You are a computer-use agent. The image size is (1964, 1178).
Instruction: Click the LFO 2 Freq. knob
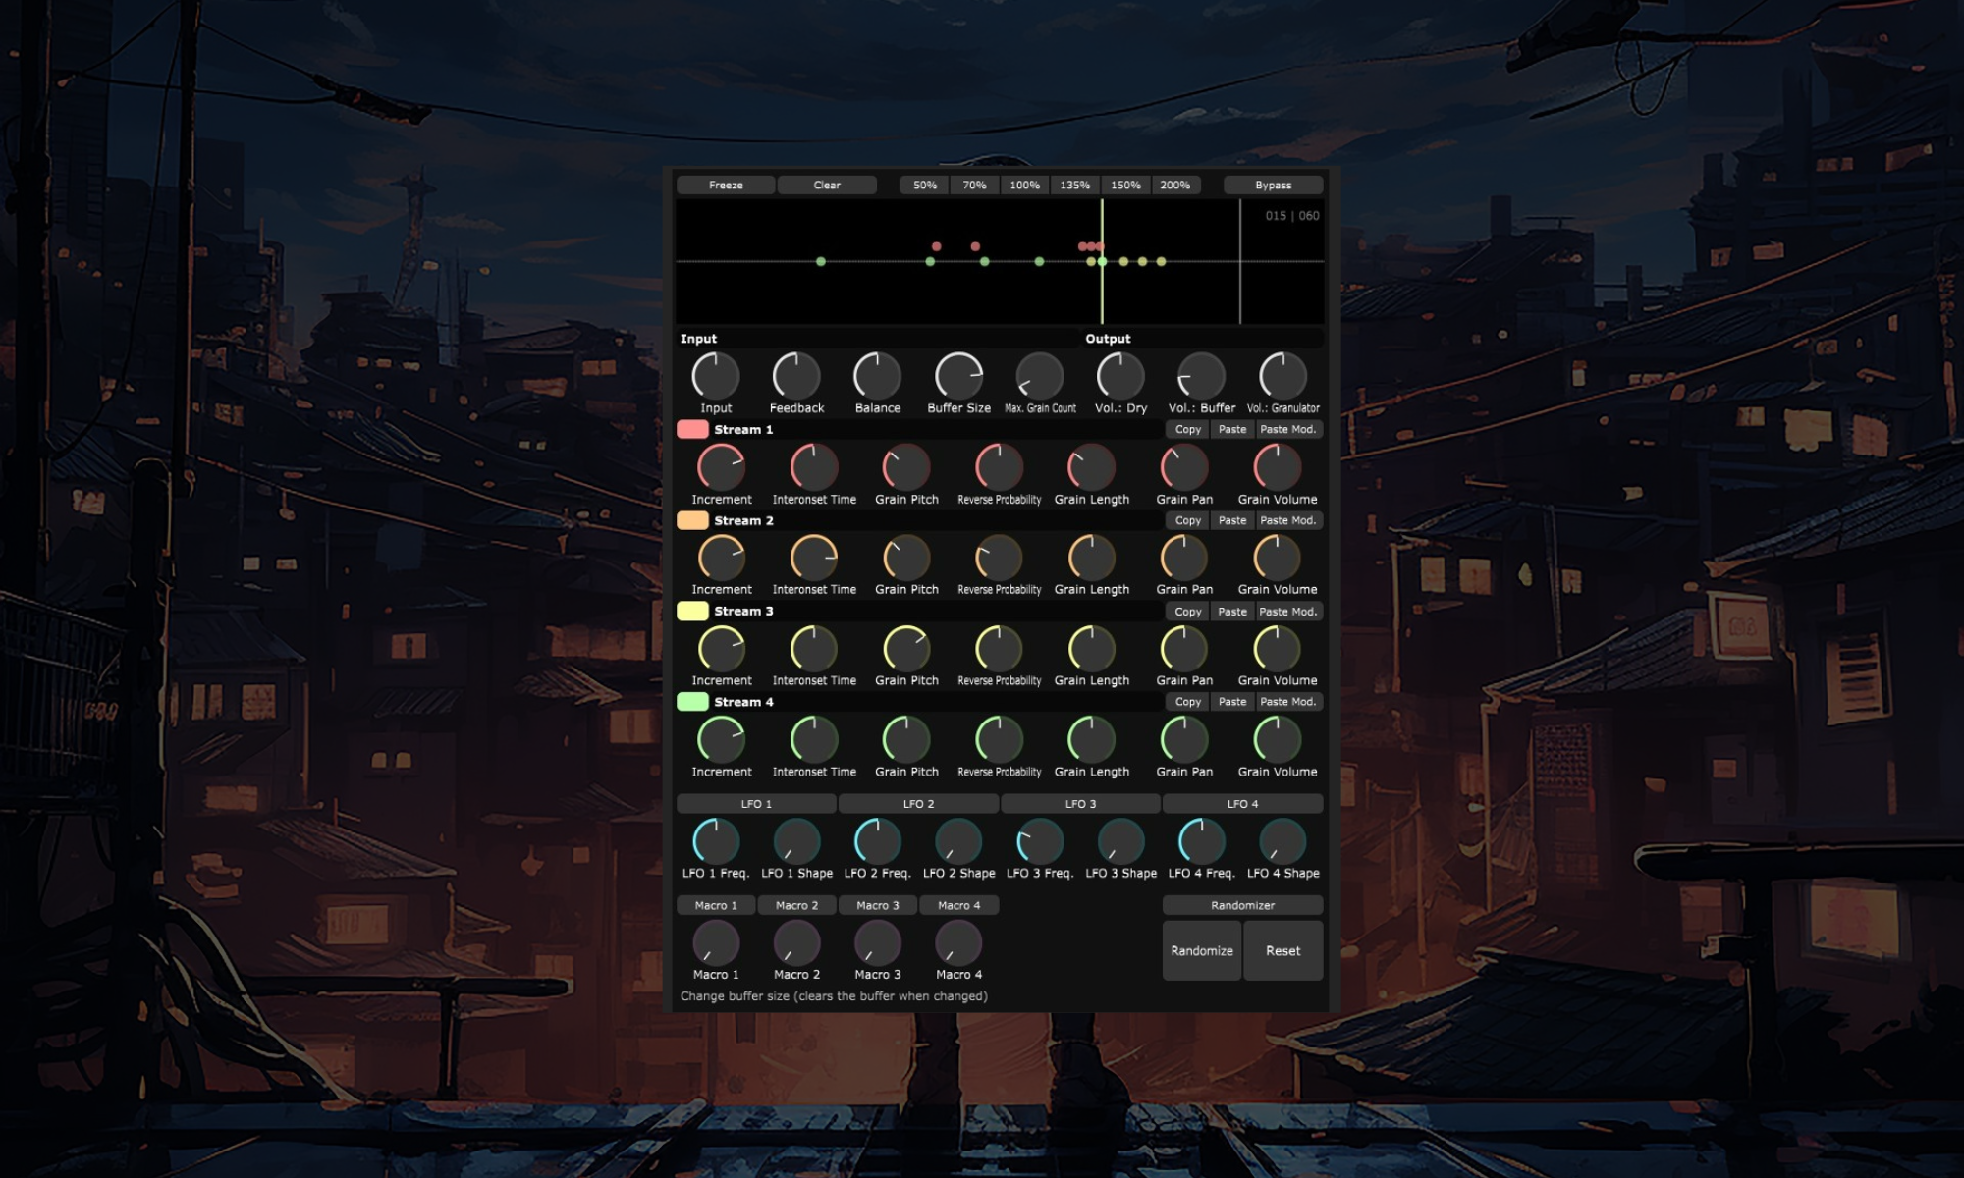click(x=877, y=841)
